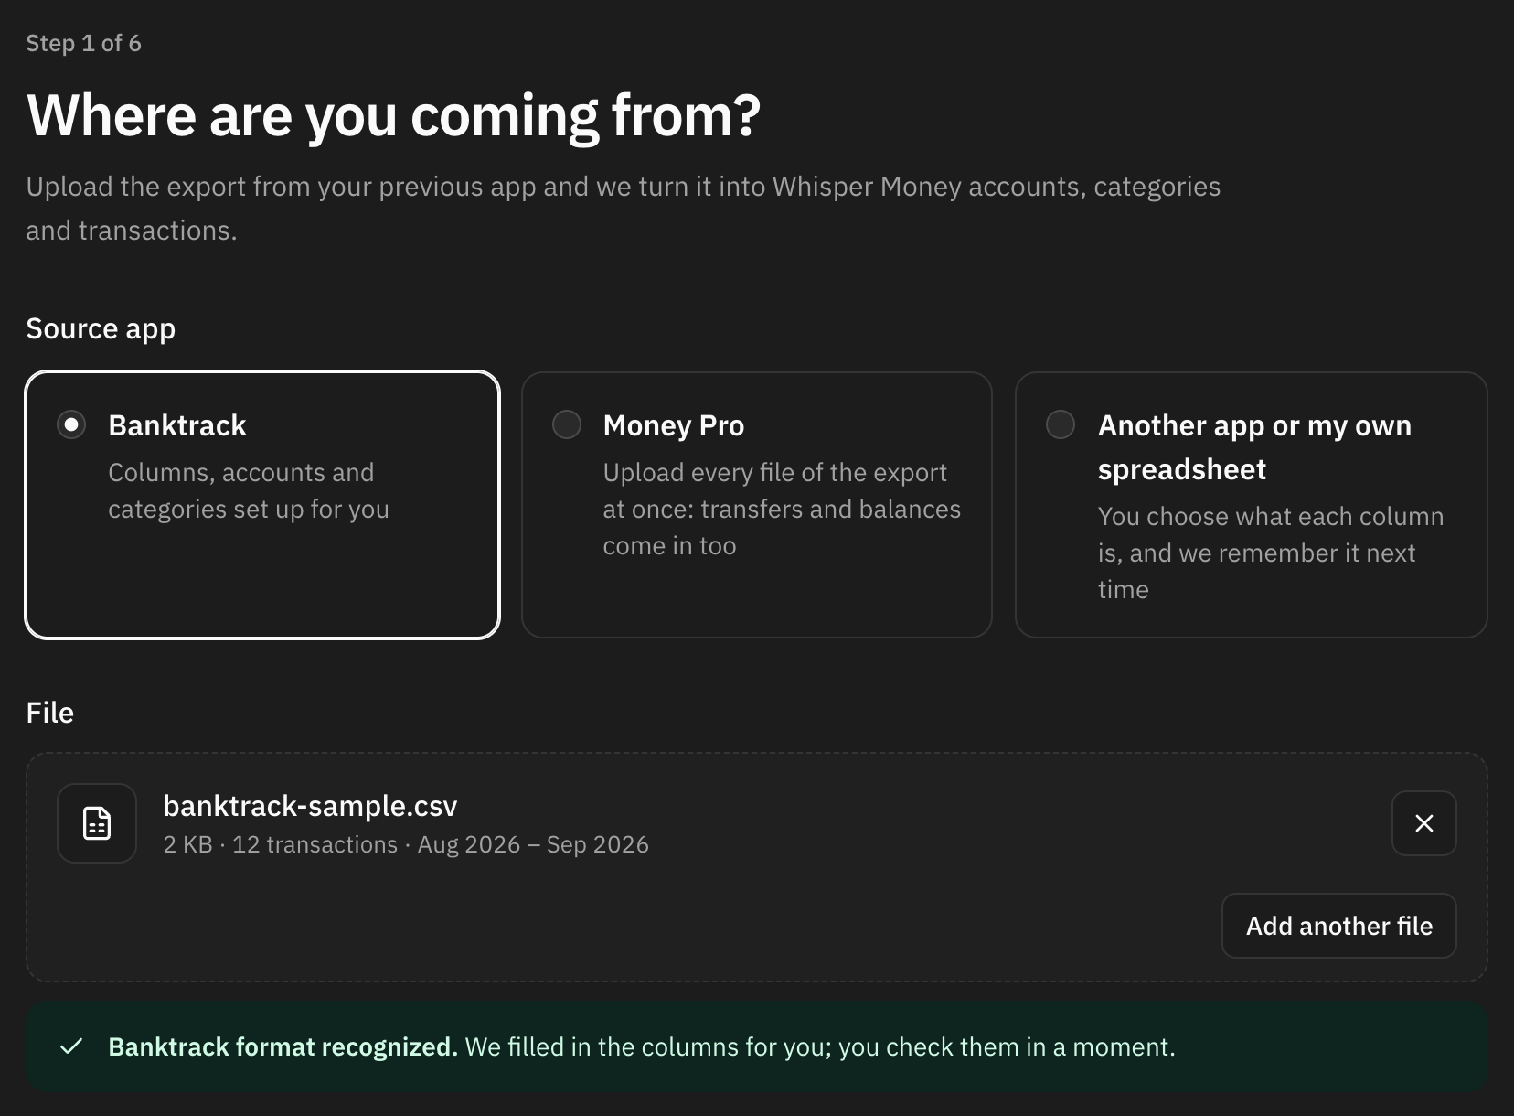Choose the Money Pro radio option
This screenshot has height=1116, width=1514.
click(x=567, y=424)
